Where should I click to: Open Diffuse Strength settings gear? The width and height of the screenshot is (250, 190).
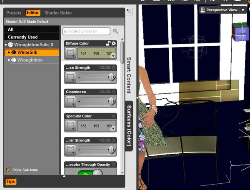point(114,67)
